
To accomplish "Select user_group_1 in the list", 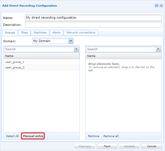I will pos(15,62).
